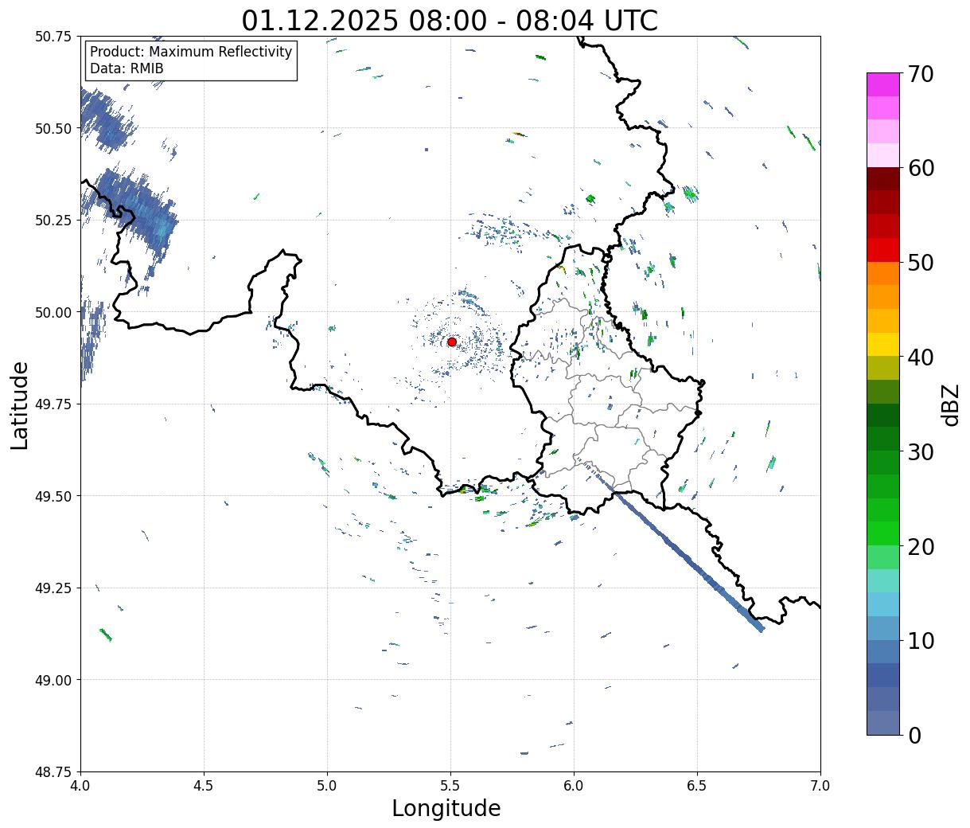Click the latitude tick label 49.25

pos(53,588)
